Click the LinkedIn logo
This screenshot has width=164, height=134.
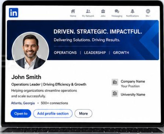(14, 13)
